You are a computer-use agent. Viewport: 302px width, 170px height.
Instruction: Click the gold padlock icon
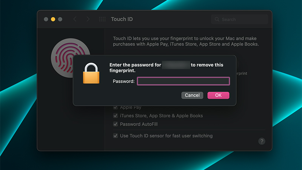[x=91, y=74]
